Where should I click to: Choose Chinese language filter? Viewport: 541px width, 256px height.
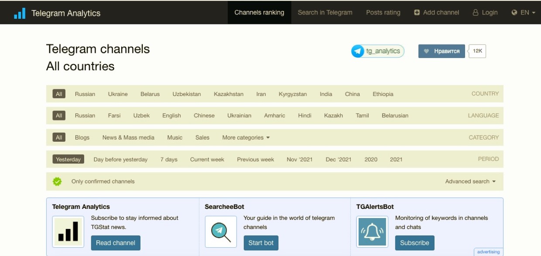(x=204, y=116)
